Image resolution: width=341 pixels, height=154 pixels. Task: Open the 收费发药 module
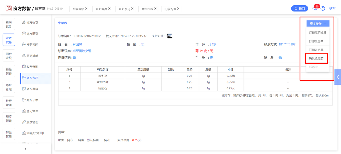point(9,40)
